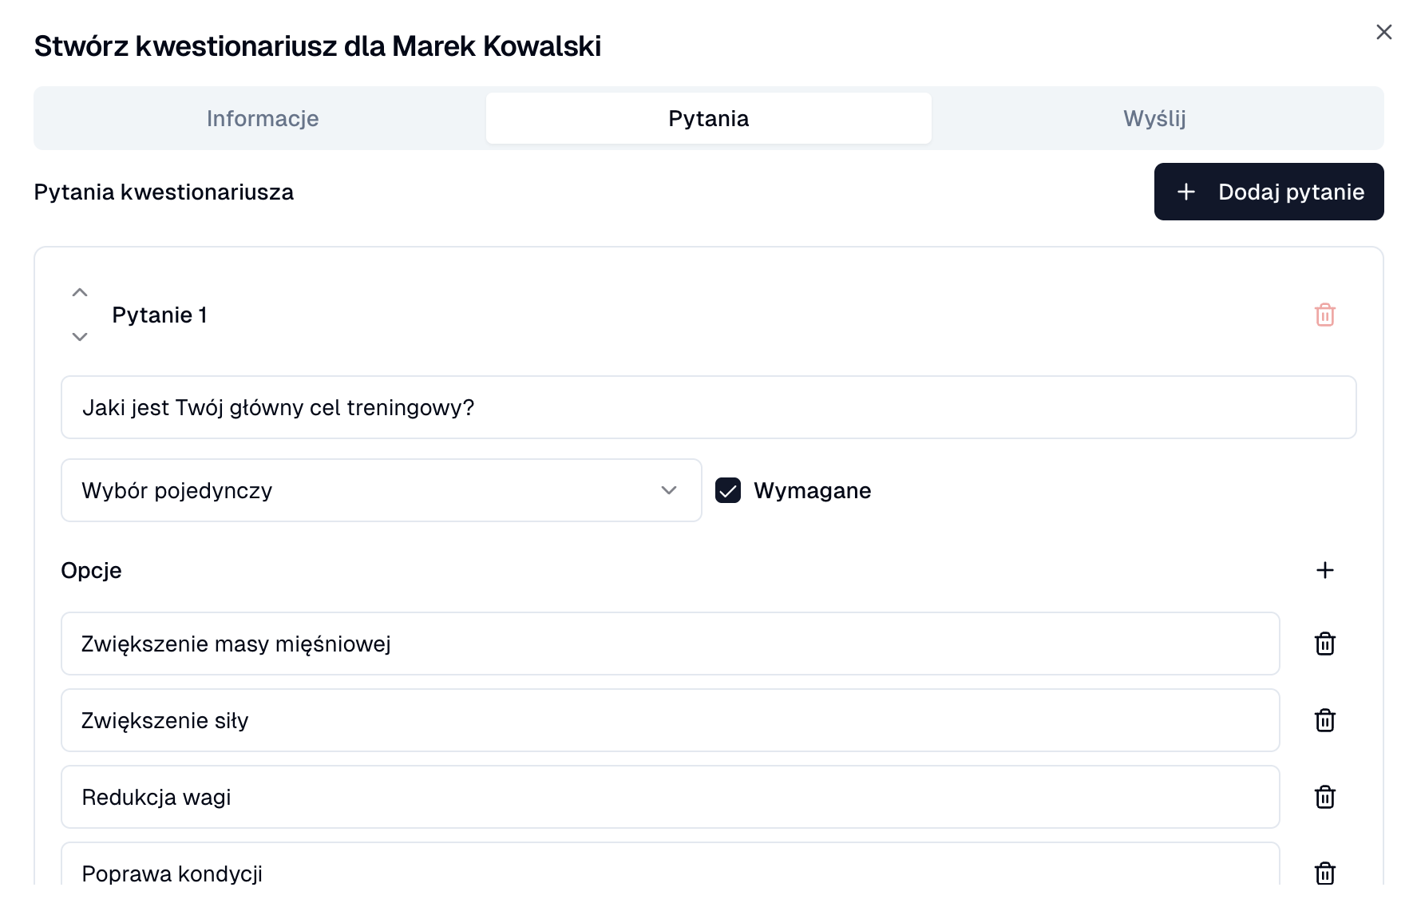Viewport: 1413px width, 915px height.
Task: Edit the Zwiększenie siły option text
Action: [x=670, y=720]
